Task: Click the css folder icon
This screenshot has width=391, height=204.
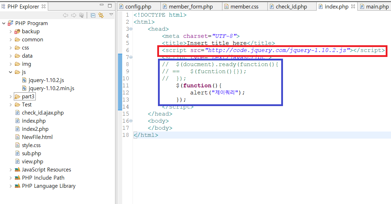Action: 17,48
